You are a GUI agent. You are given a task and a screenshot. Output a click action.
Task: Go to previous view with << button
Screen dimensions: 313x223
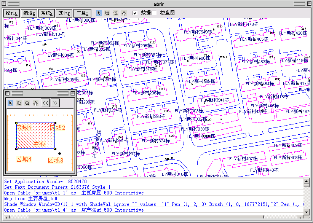[45, 103]
